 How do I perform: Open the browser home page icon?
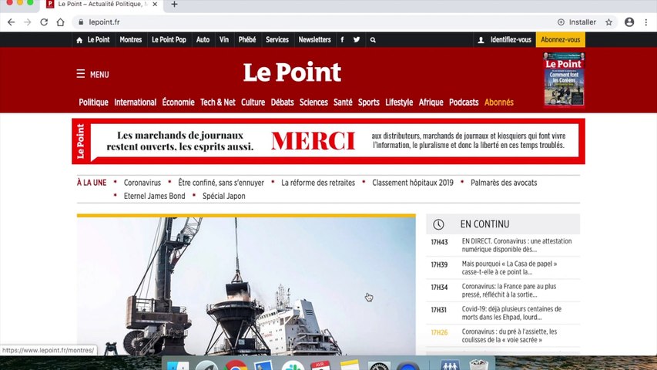pos(60,22)
